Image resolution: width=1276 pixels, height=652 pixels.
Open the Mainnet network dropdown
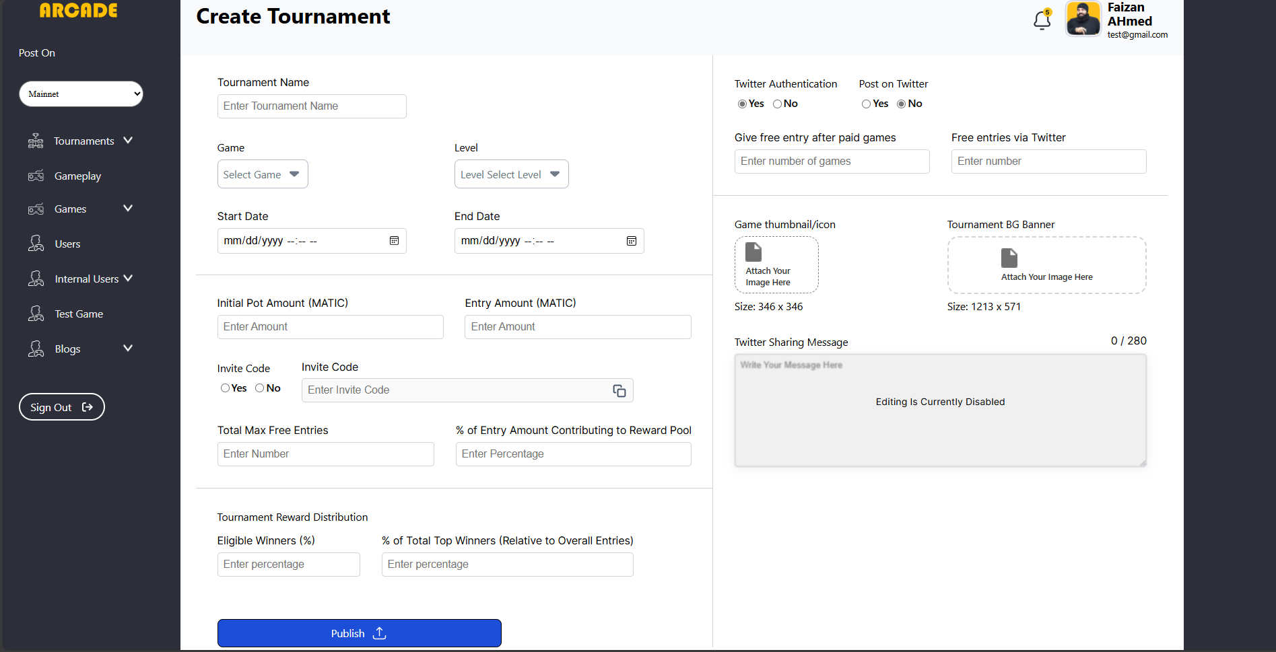tap(81, 94)
